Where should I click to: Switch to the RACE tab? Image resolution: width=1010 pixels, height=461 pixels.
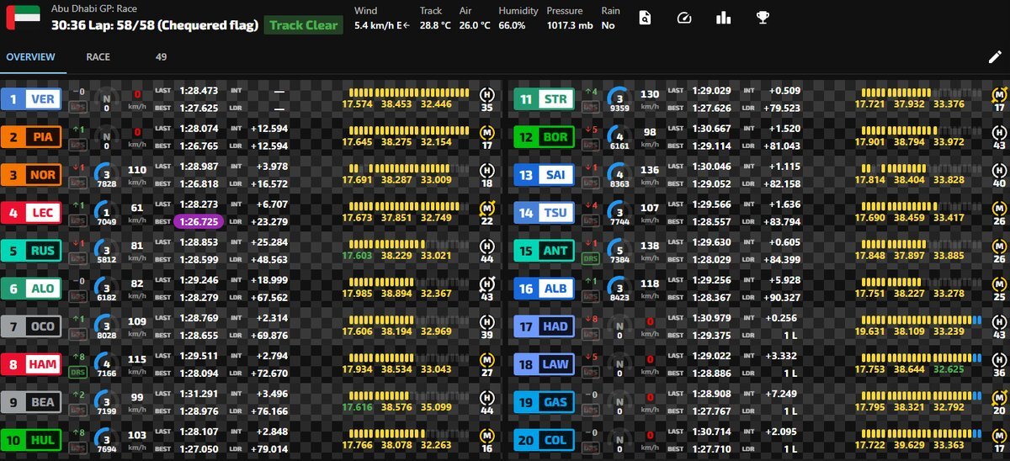98,57
